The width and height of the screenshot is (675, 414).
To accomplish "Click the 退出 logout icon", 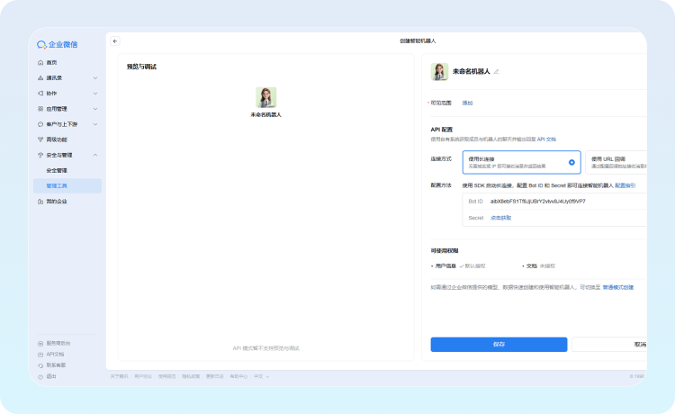I will click(x=40, y=376).
